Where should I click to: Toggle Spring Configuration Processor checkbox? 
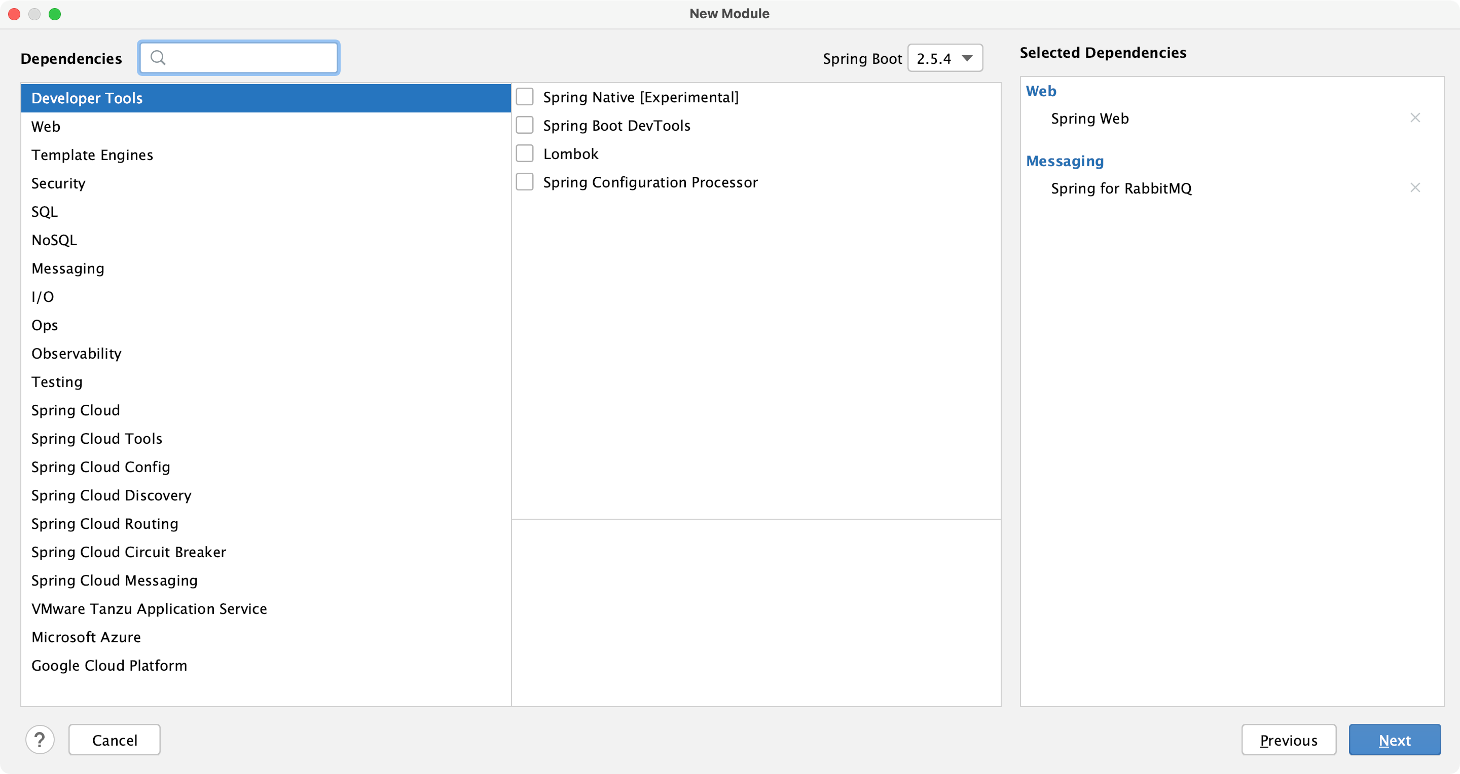coord(524,182)
